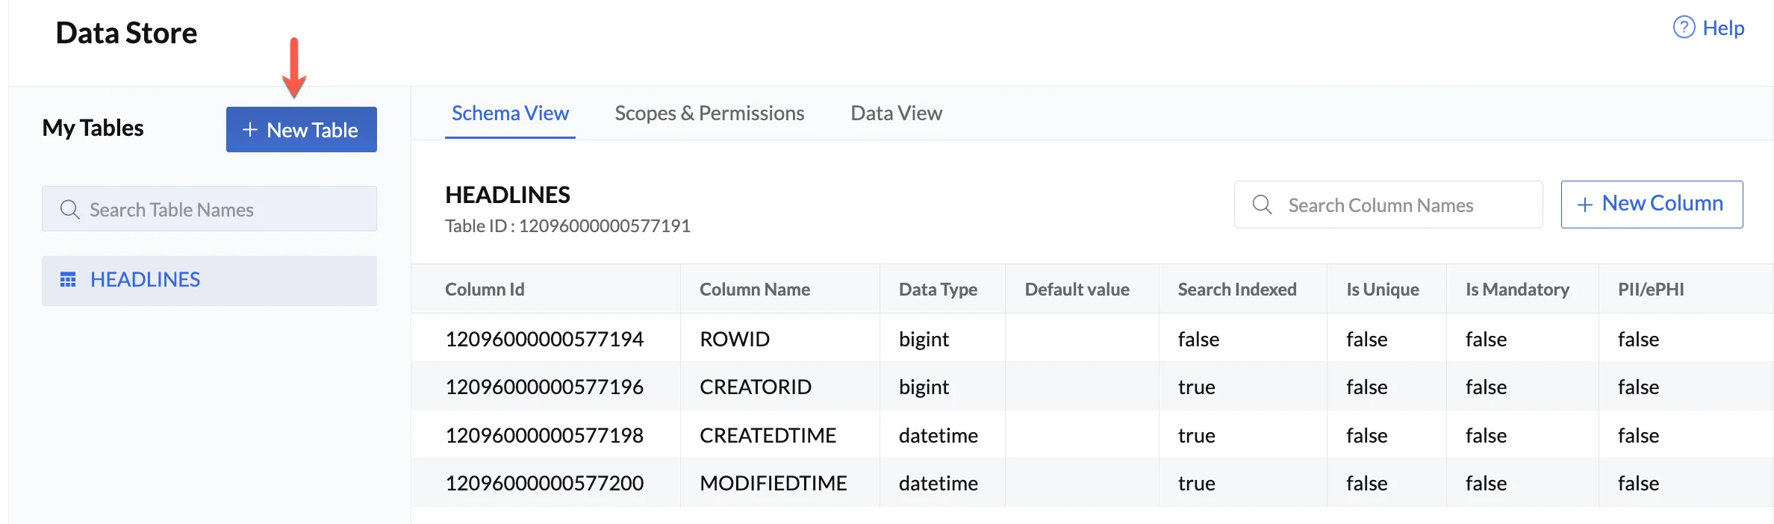The image size is (1774, 524).
Task: Add a column using New Column
Action: click(x=1652, y=204)
